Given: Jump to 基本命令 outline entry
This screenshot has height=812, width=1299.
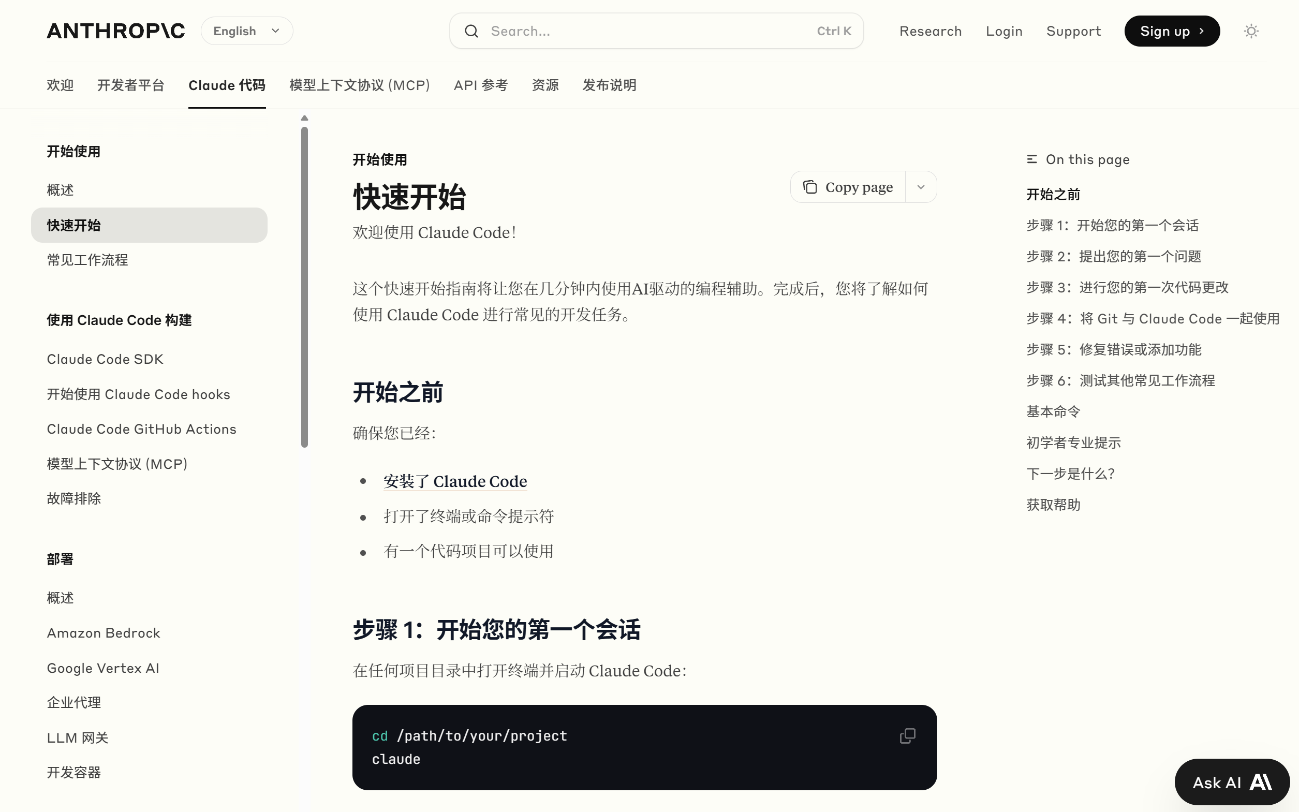Looking at the screenshot, I should [1053, 412].
